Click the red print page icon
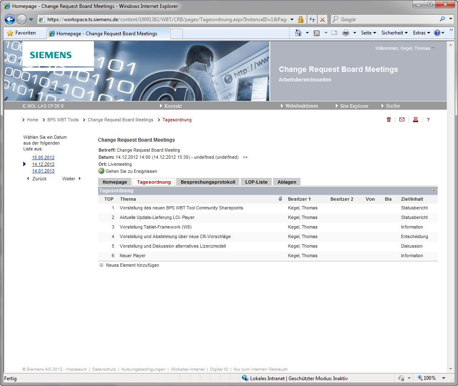This screenshot has height=386, width=458. (415, 120)
